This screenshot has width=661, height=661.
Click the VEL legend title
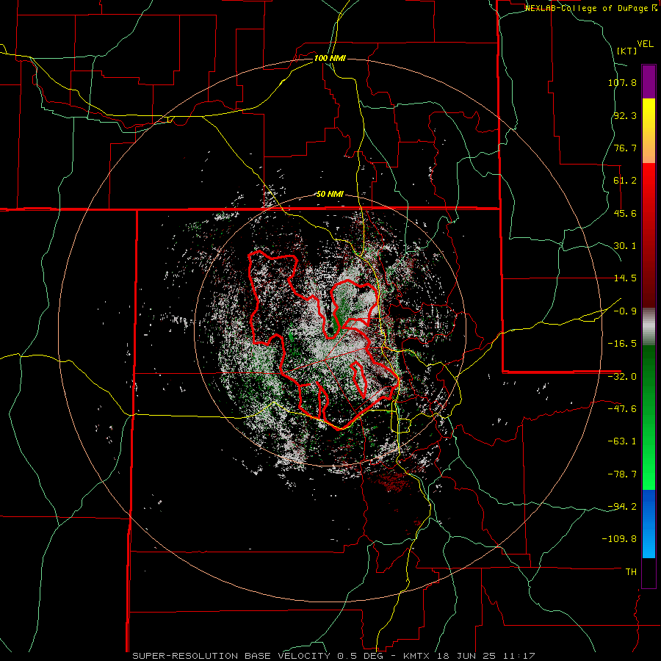click(645, 44)
